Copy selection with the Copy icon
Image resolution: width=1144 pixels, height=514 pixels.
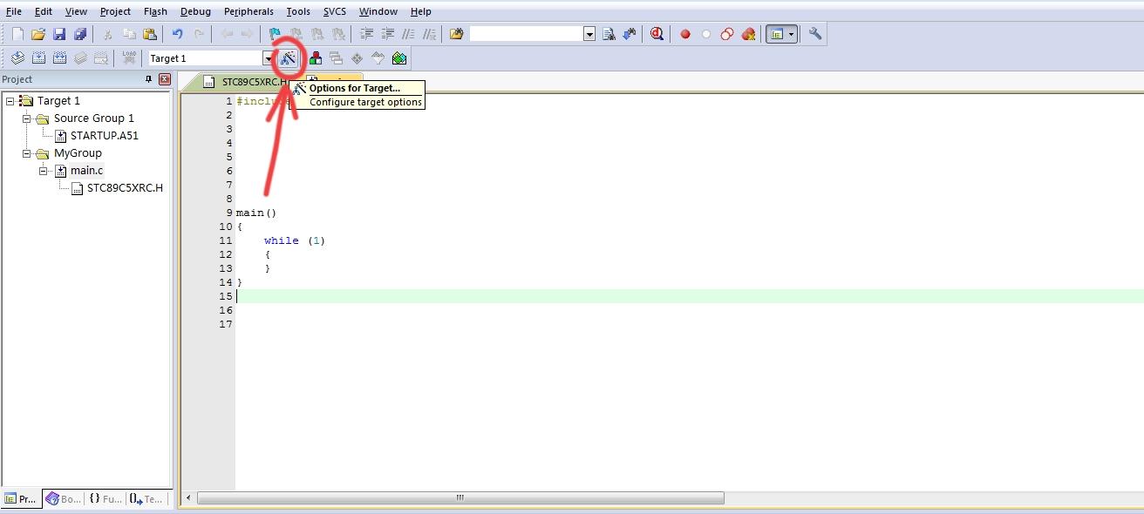click(129, 34)
